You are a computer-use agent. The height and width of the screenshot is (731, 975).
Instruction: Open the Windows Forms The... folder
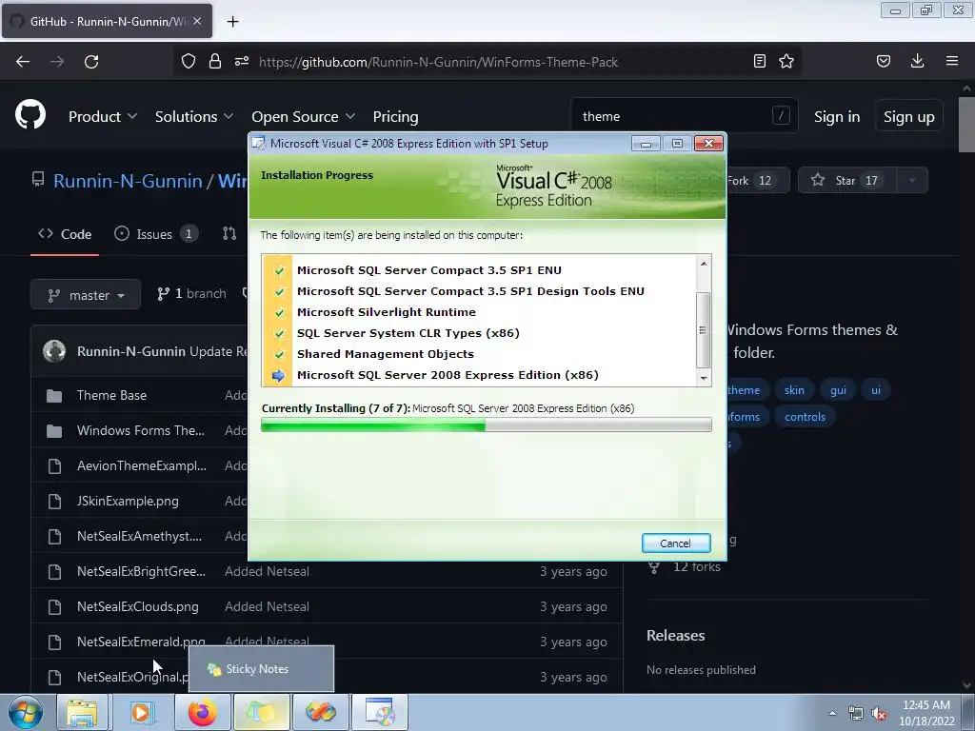pos(141,430)
